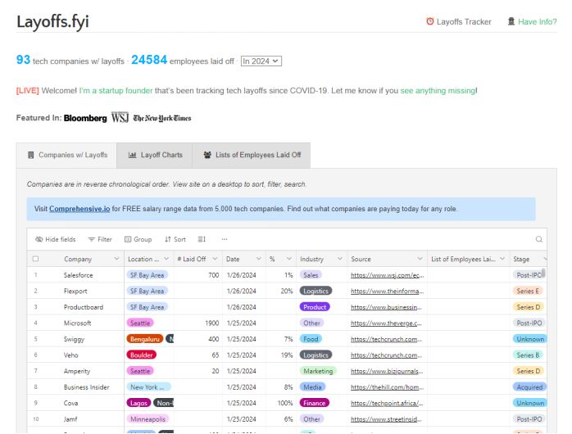572x434 pixels.
Task: Switch to Companies w/ Layoffs tab
Action: (x=66, y=156)
